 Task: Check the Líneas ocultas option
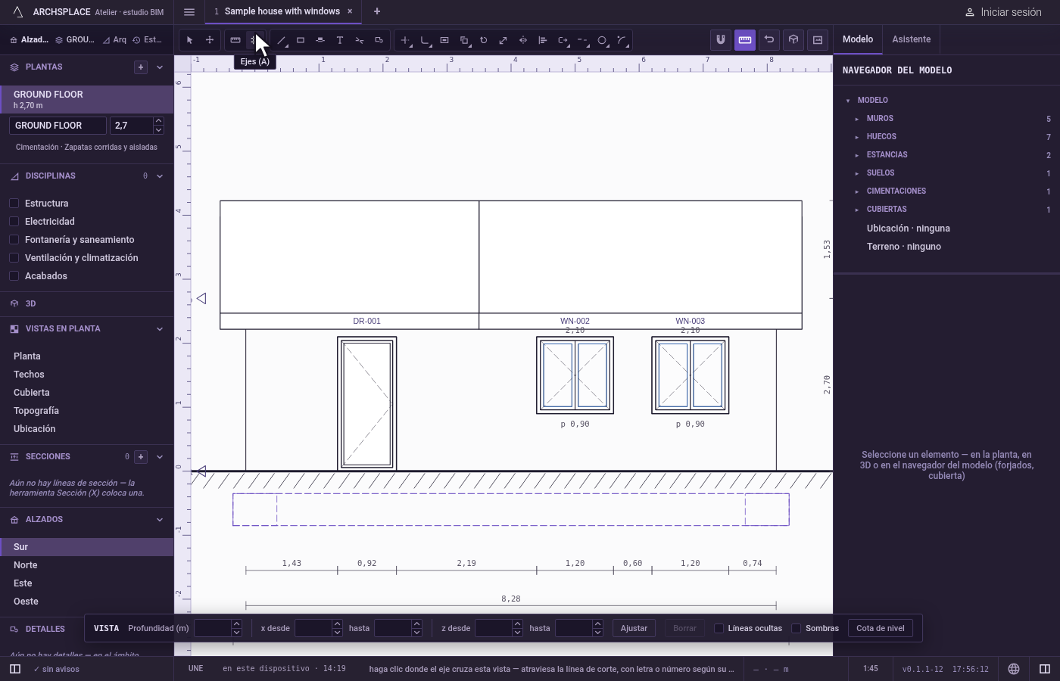click(719, 628)
